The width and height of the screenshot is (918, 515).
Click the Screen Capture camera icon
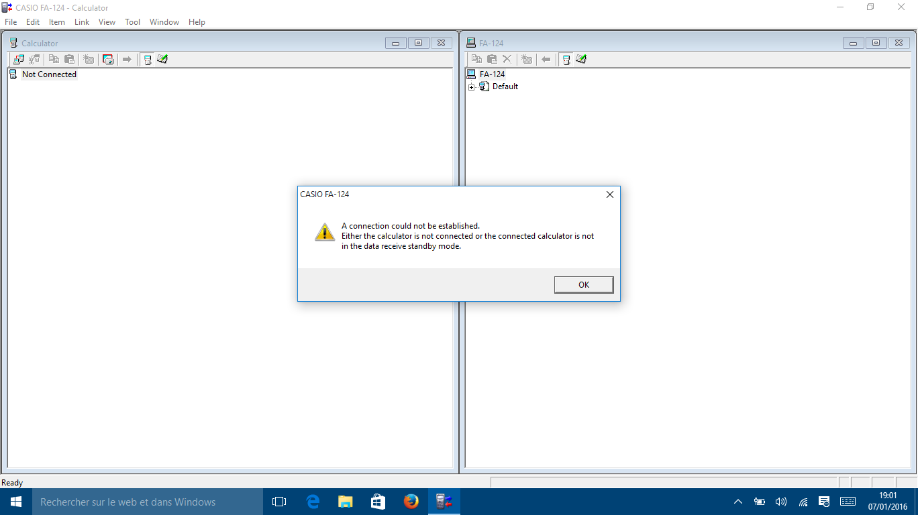click(108, 59)
